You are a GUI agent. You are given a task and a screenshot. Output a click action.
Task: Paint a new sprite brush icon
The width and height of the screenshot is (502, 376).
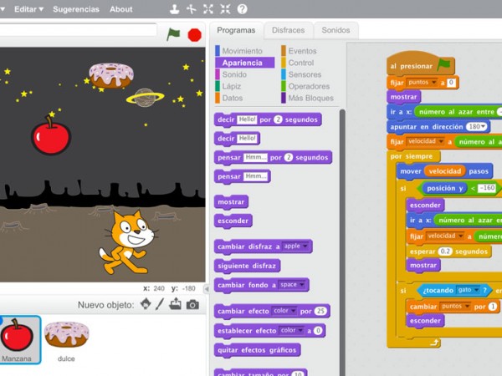[x=160, y=304]
